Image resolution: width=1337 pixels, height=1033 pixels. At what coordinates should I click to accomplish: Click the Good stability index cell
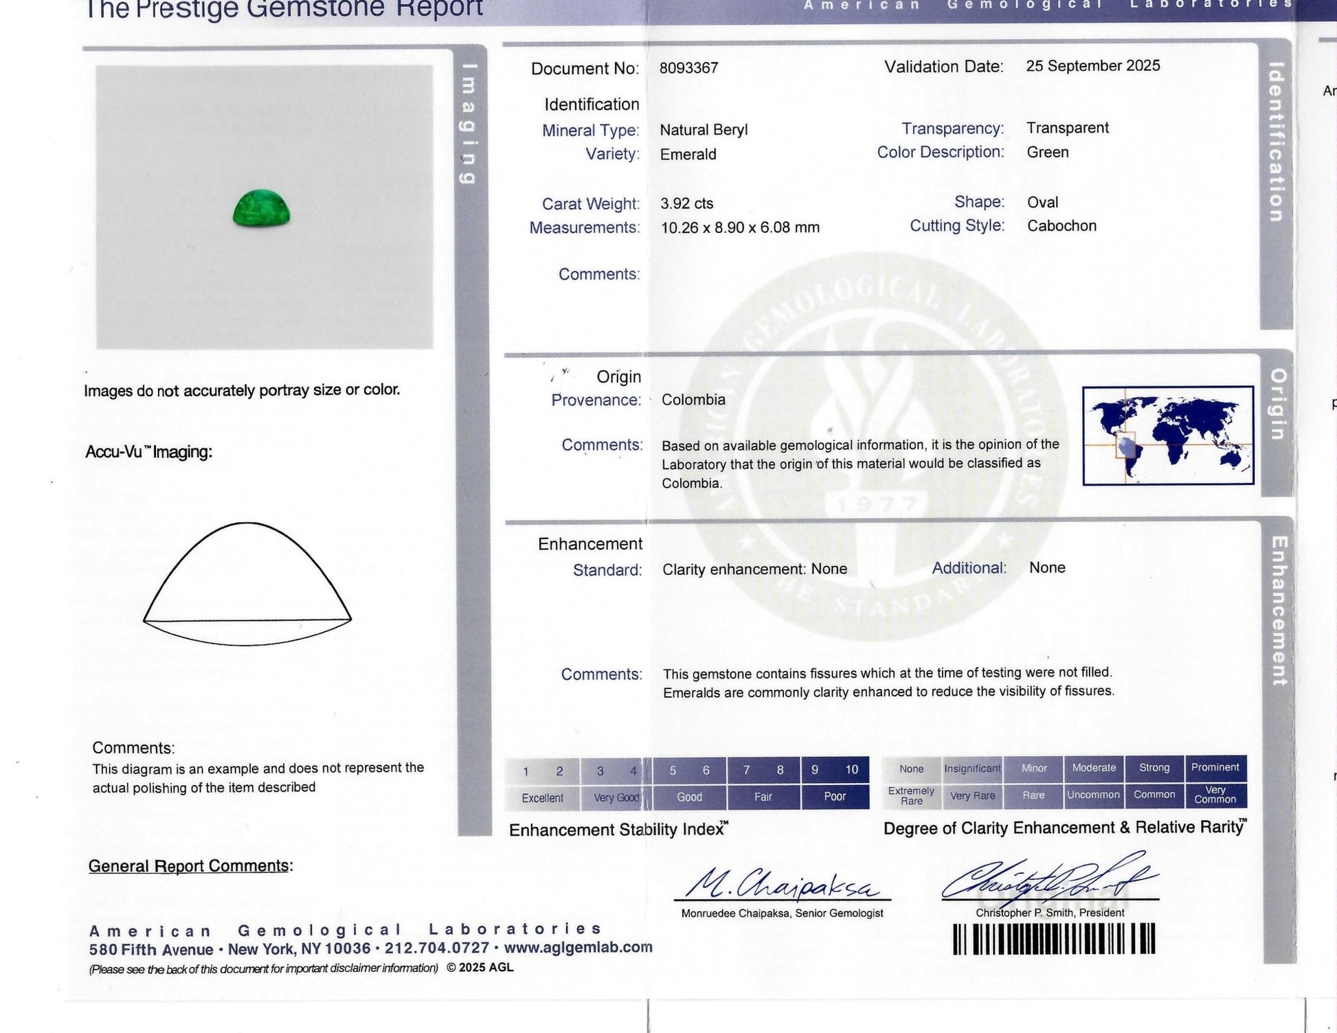689,797
